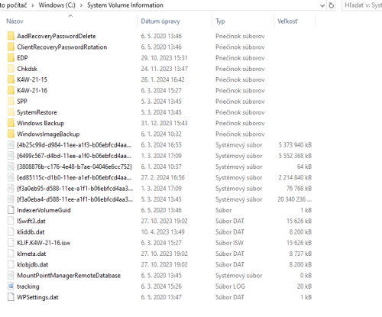Click the 5 373 940 kB size value
The image size is (382, 317).
[295, 145]
